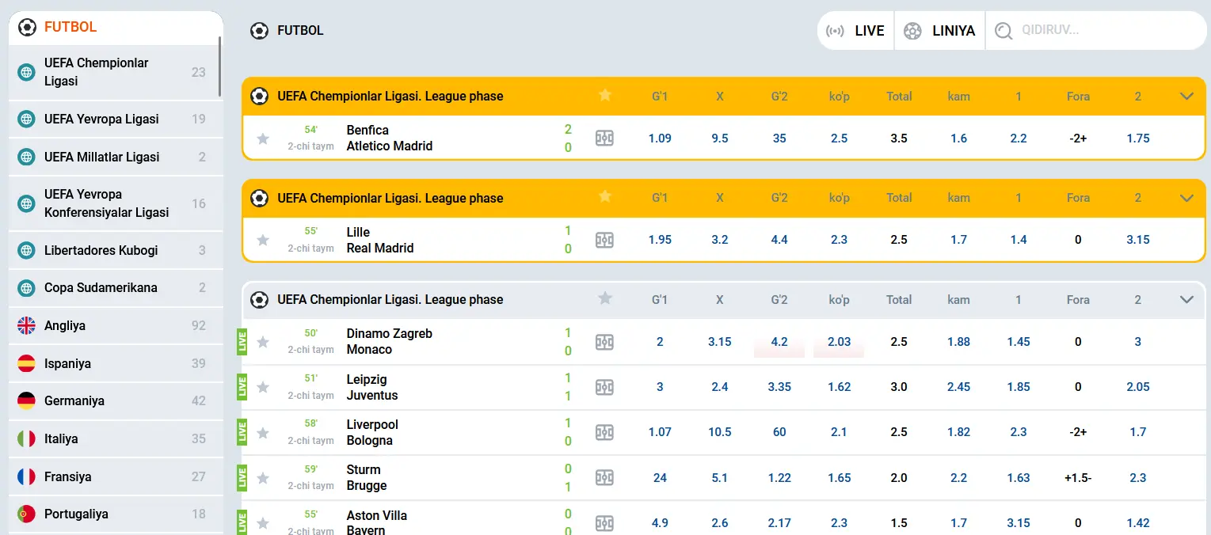
Task: Select odds 1.95 for Lille win
Action: (x=660, y=240)
